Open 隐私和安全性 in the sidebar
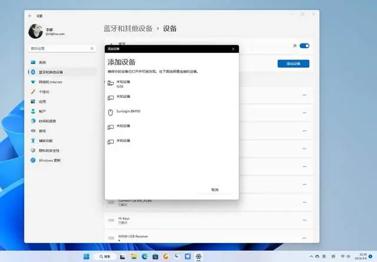Viewport: 377px width, 262px height. point(62,151)
